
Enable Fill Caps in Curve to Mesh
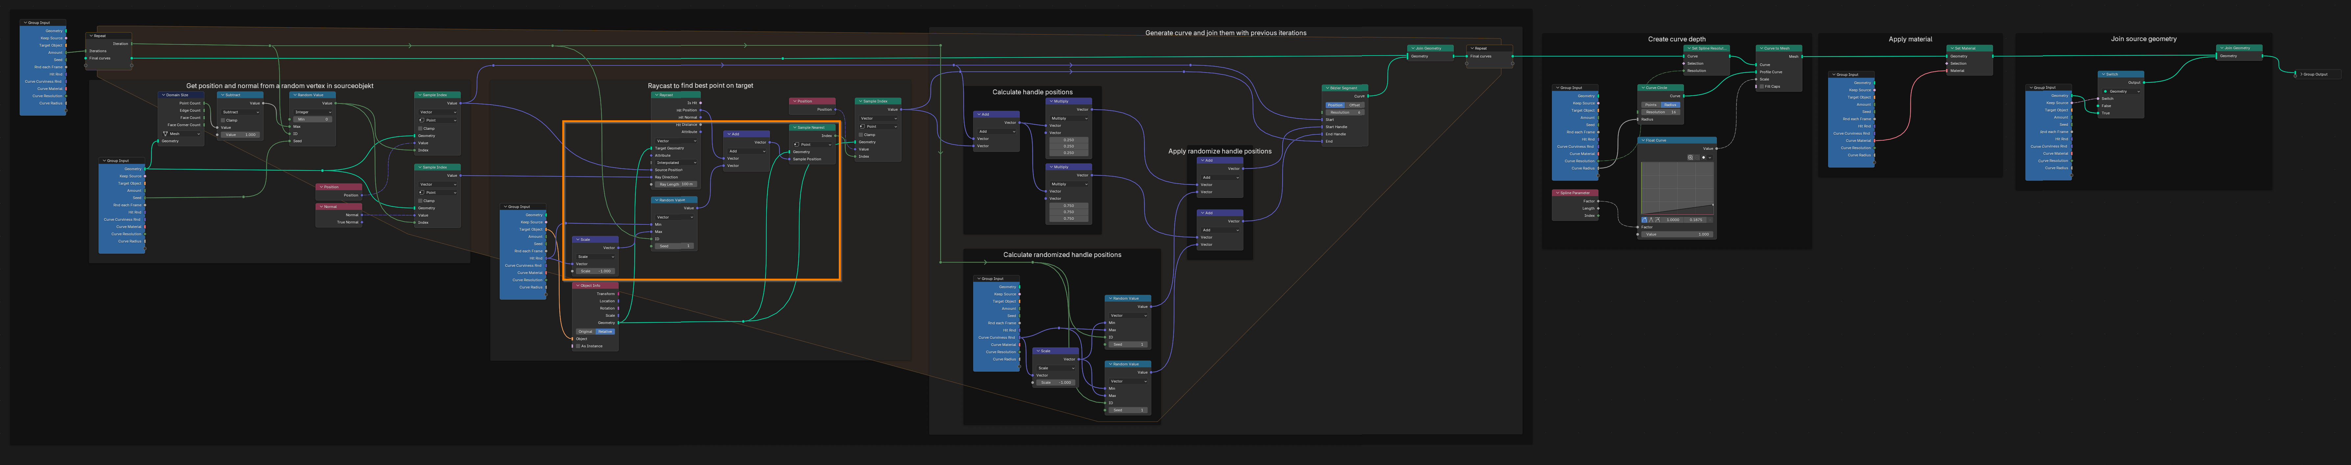coord(1761,87)
